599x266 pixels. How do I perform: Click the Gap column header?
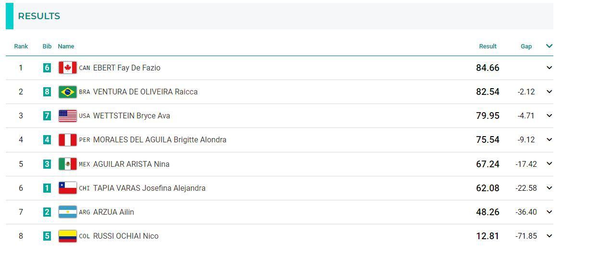click(x=526, y=46)
